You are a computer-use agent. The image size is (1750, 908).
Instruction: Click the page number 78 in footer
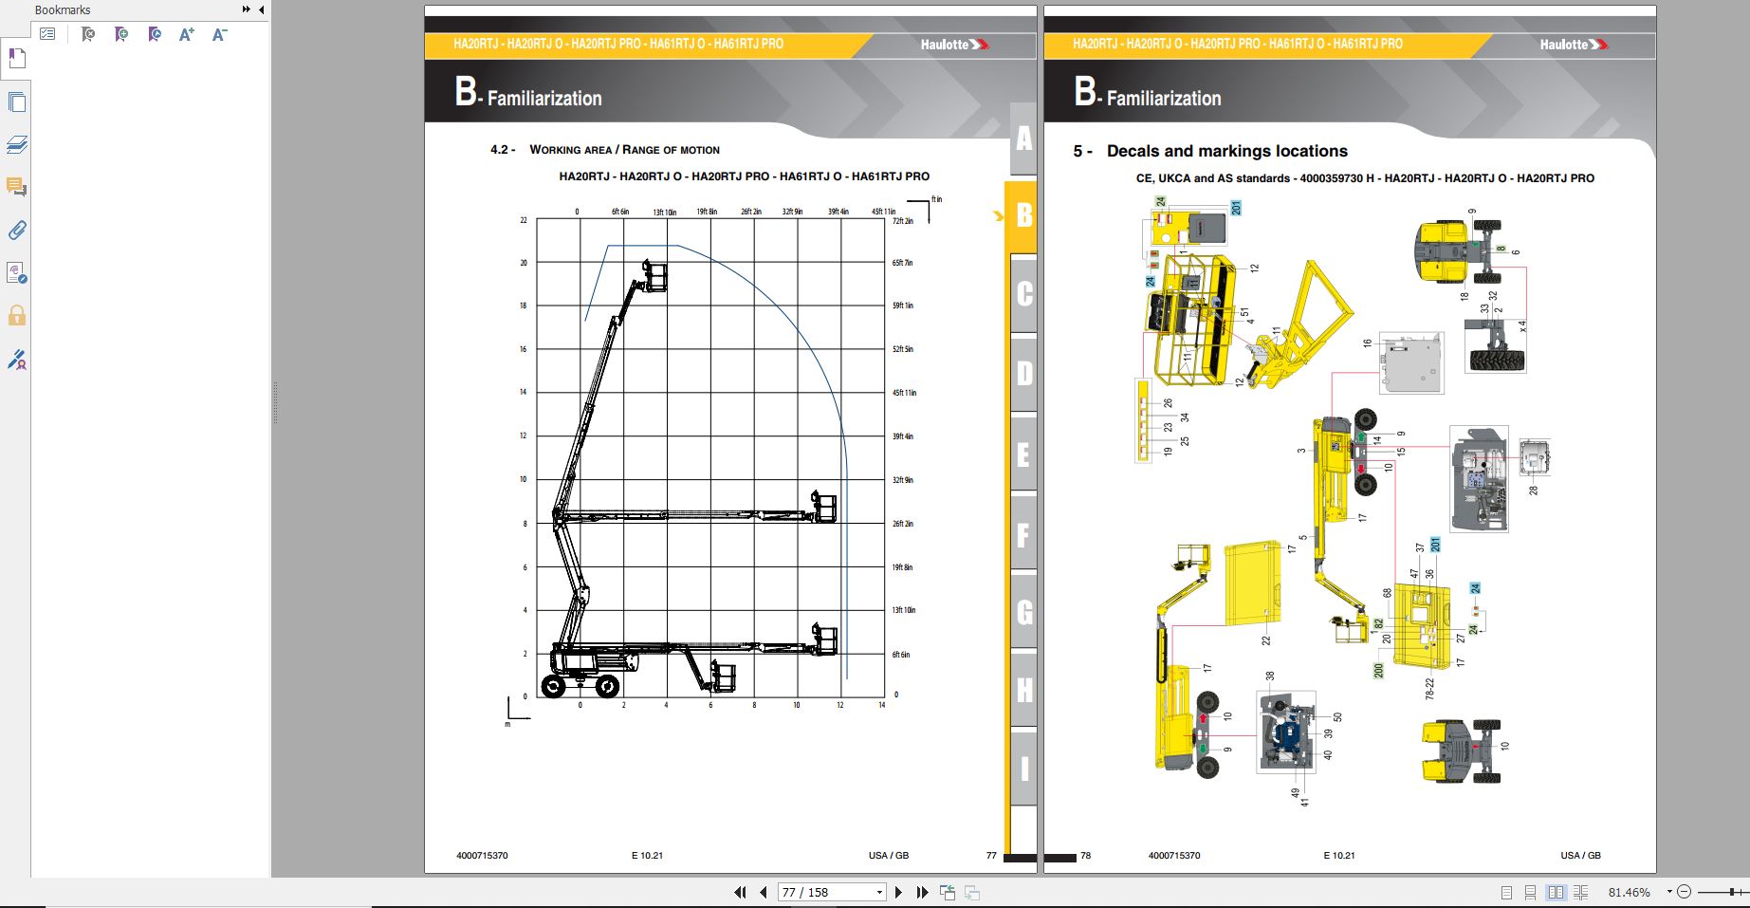pyautogui.click(x=1086, y=856)
